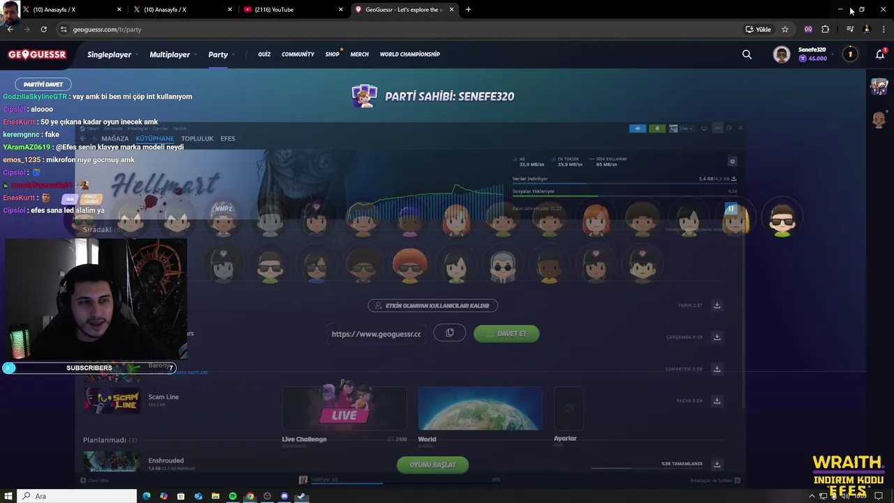Open the notifications bell icon
The height and width of the screenshot is (503, 894).
pyautogui.click(x=880, y=54)
